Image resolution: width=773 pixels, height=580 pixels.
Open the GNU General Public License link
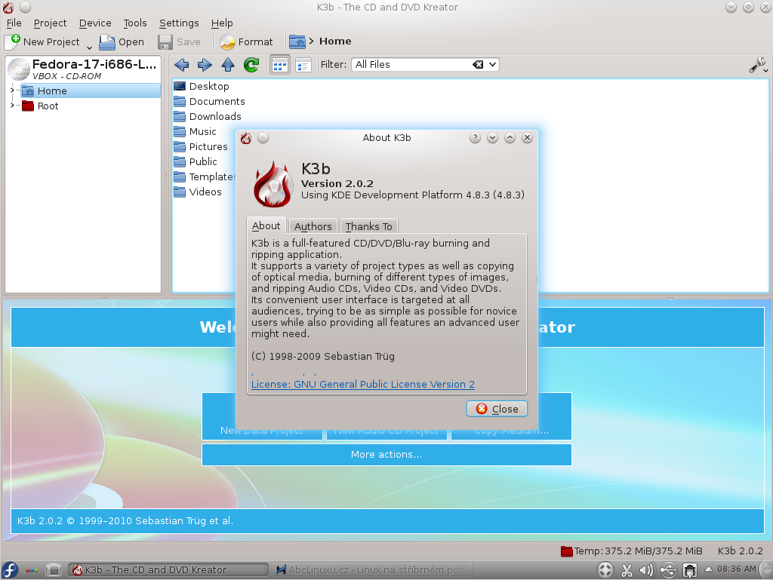[363, 384]
